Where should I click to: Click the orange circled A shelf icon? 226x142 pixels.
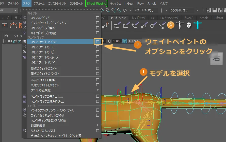pyautogui.click(x=171, y=25)
